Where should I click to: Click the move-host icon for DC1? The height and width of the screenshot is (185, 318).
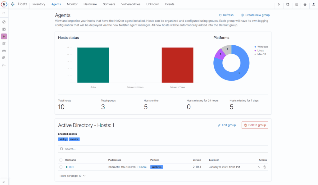[259, 167]
